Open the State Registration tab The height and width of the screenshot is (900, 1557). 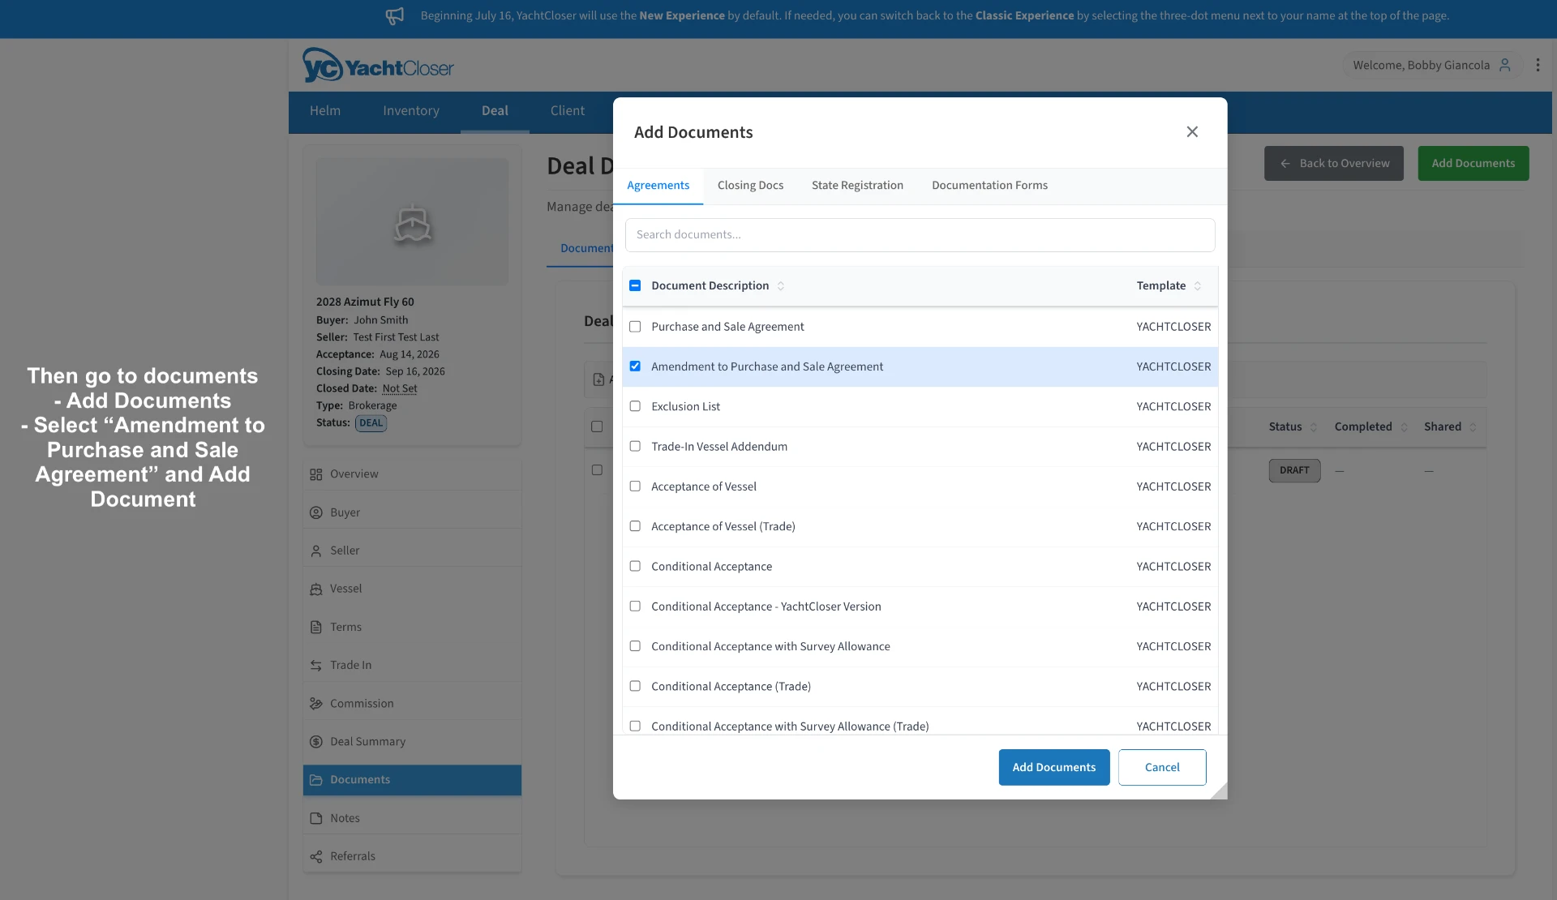coord(857,186)
